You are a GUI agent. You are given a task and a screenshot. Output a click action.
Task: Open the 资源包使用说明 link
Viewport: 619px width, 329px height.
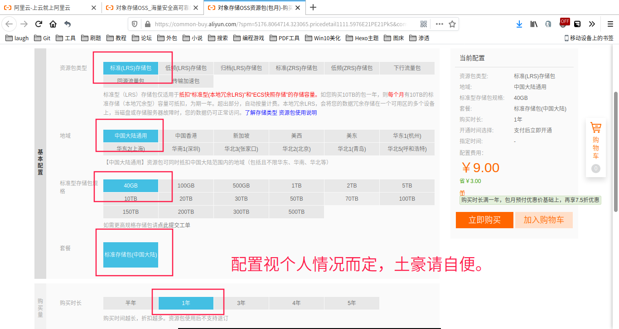tap(298, 113)
